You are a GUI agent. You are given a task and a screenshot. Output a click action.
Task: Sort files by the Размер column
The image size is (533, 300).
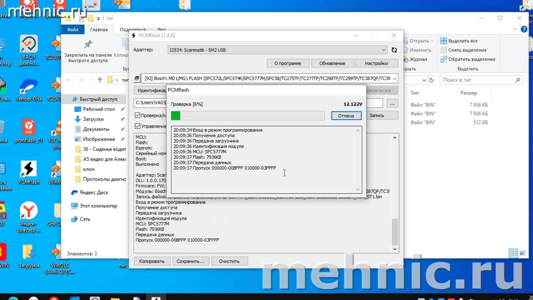point(469,93)
